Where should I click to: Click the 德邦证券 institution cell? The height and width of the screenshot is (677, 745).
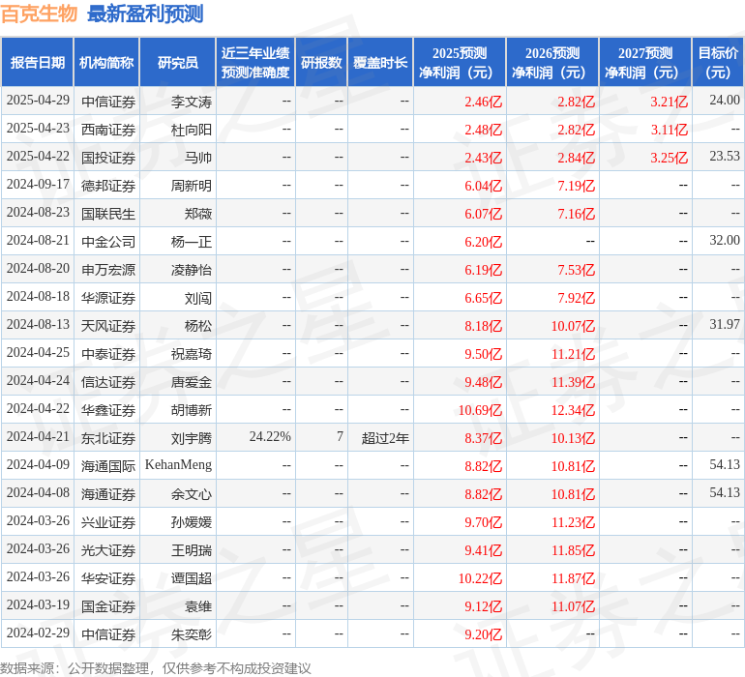tap(108, 186)
